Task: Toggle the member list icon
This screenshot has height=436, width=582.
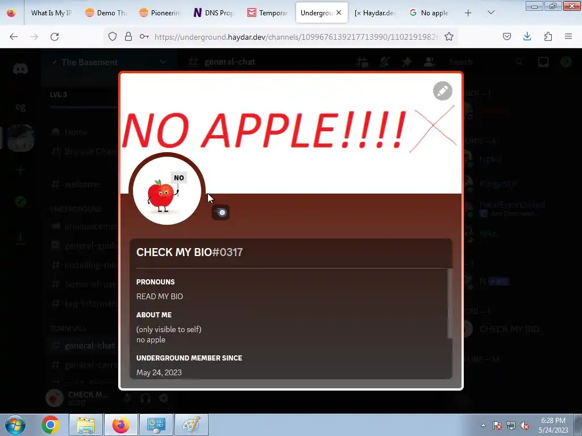Action: tap(429, 62)
